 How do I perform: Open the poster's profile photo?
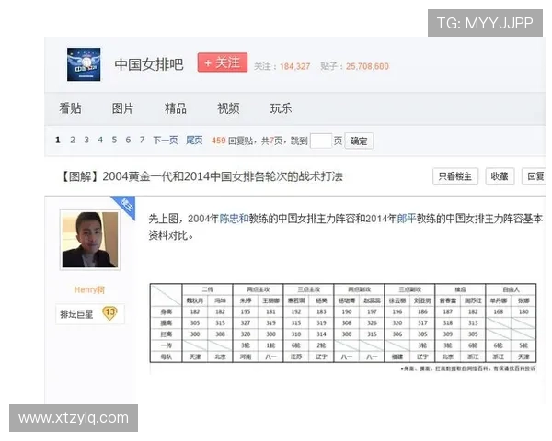pyautogui.click(x=90, y=240)
